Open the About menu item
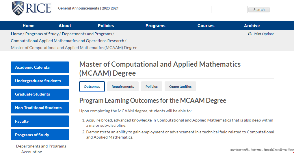 (65, 26)
